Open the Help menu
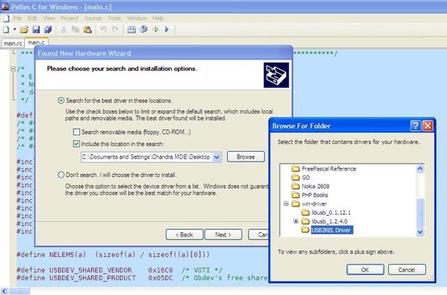This screenshot has height=295, width=447. (x=158, y=18)
